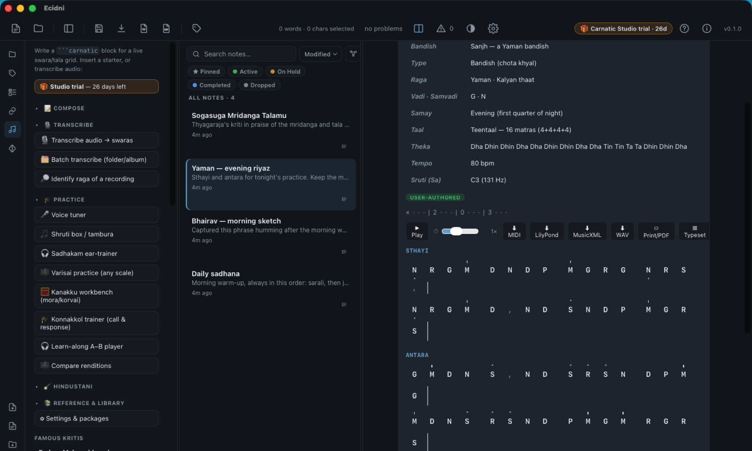Open Settings & packages
Image resolution: width=752 pixels, height=451 pixels.
click(x=96, y=419)
